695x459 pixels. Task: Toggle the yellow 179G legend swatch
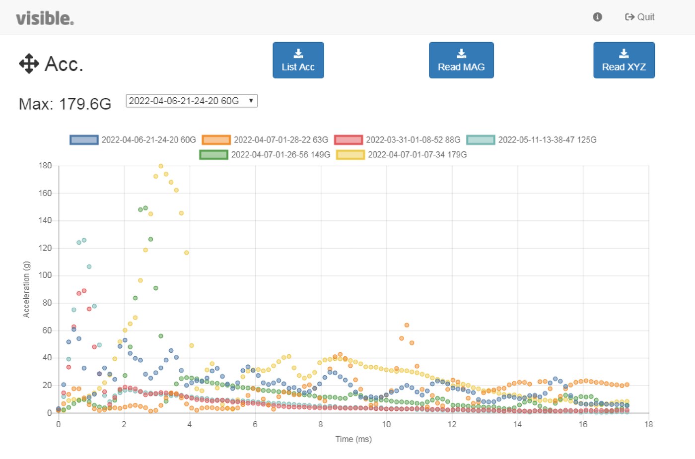pyautogui.click(x=350, y=155)
